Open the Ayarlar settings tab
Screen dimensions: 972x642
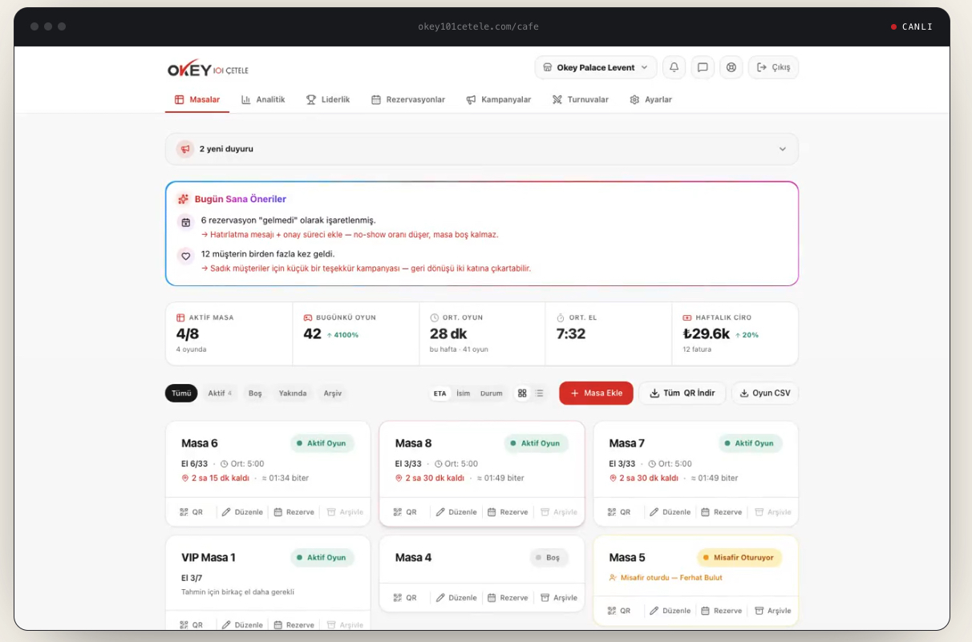coord(651,99)
